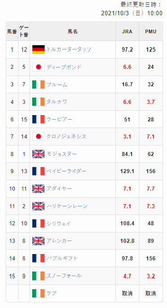Open the シリウェイ horse link
Screen dimensions: 167x308
pyautogui.click(x=58, y=223)
